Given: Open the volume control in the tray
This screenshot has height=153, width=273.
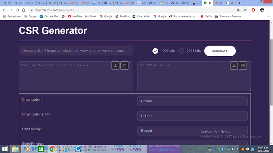Looking at the screenshot, I should (233, 149).
